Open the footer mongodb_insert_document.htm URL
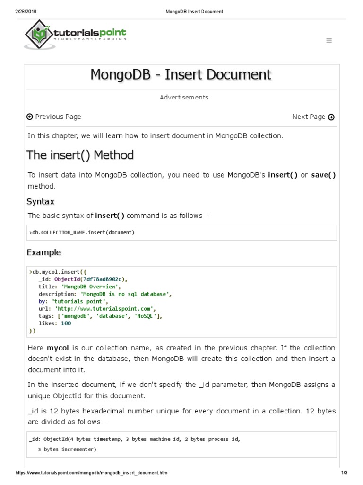Screen dimensions: 363x485 [92, 473]
